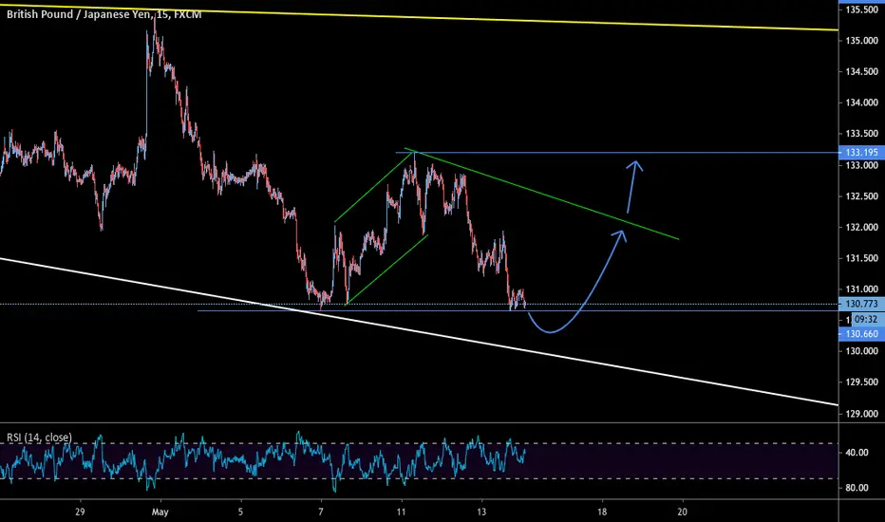Click the May label on time axis

coord(160,513)
